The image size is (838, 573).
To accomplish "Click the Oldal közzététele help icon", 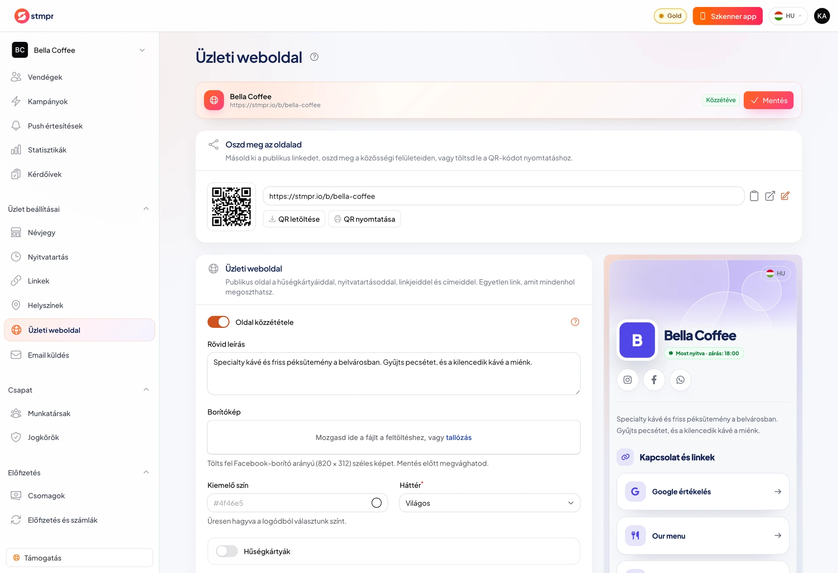I will point(575,322).
